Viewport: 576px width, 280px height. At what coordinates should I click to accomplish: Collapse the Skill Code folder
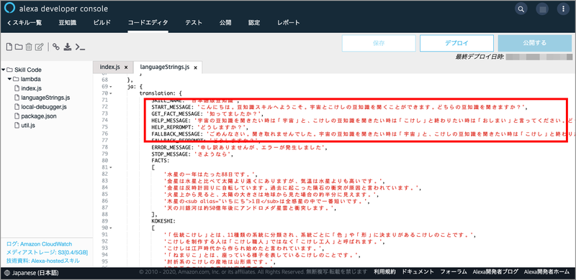click(4, 70)
